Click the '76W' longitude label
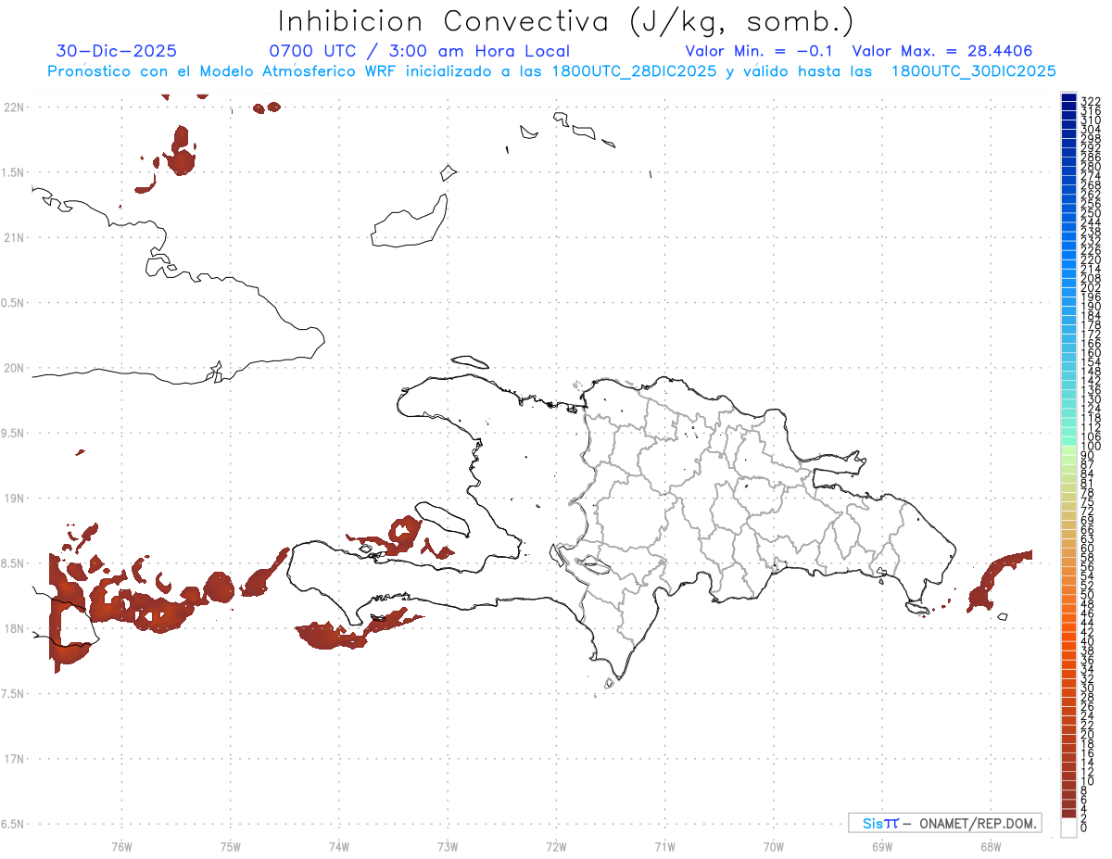Screen dimensions: 1112x859 (121, 847)
